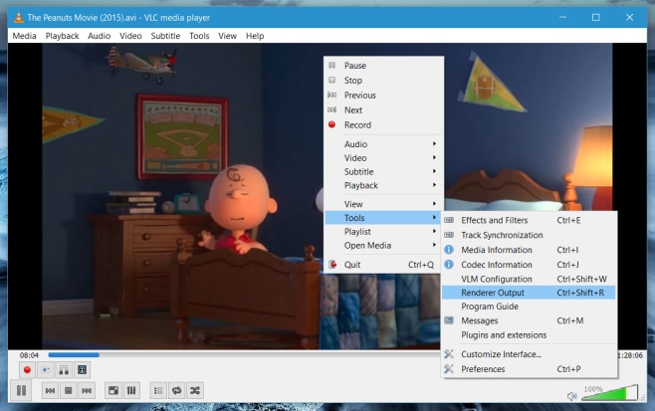The height and width of the screenshot is (411, 655).
Task: Adjust the green volume slider
Action: tap(610, 393)
